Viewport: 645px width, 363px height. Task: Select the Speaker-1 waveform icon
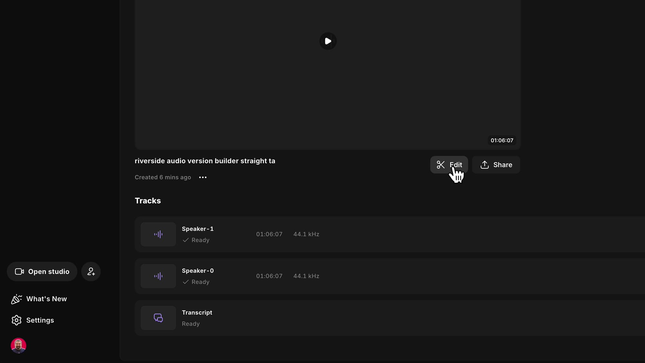158,234
